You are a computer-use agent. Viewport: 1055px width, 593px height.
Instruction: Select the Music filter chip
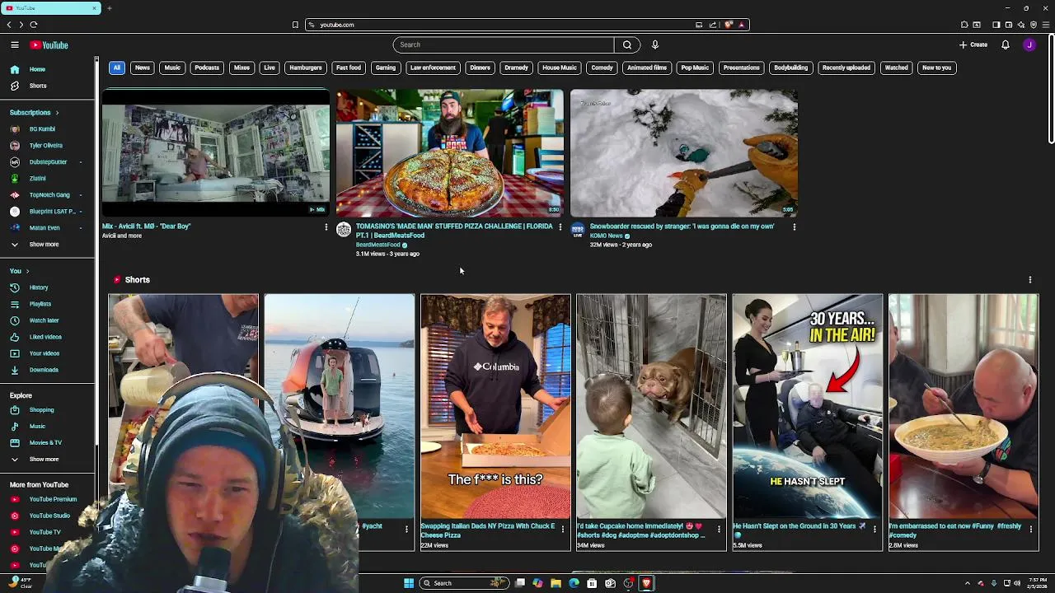[x=172, y=68]
